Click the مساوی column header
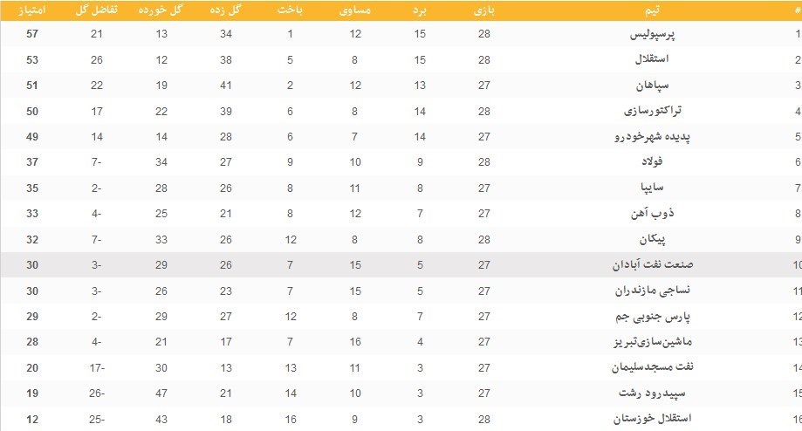Screen dimensions: 802x431 [355, 10]
